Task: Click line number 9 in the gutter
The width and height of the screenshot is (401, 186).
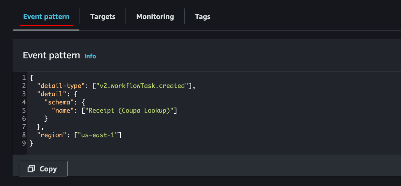Action: point(24,143)
